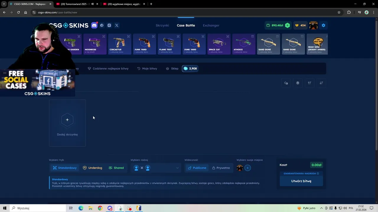
Task: Open the Moje bitwy tab
Action: click(x=147, y=69)
